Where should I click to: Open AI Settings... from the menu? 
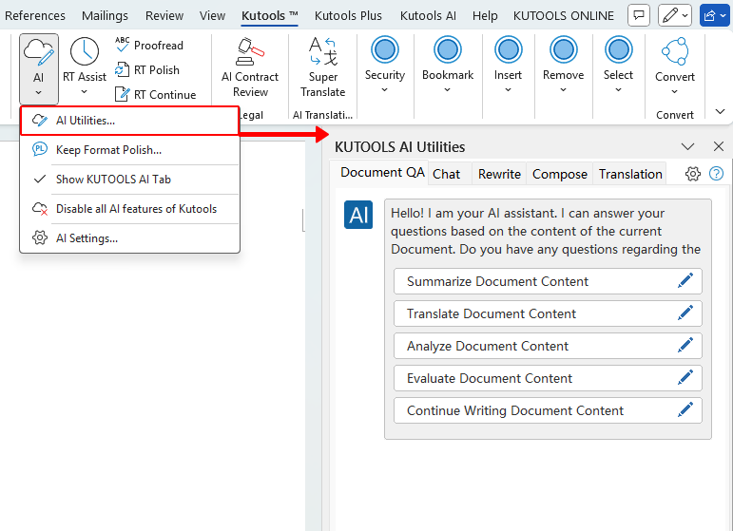tap(129, 238)
